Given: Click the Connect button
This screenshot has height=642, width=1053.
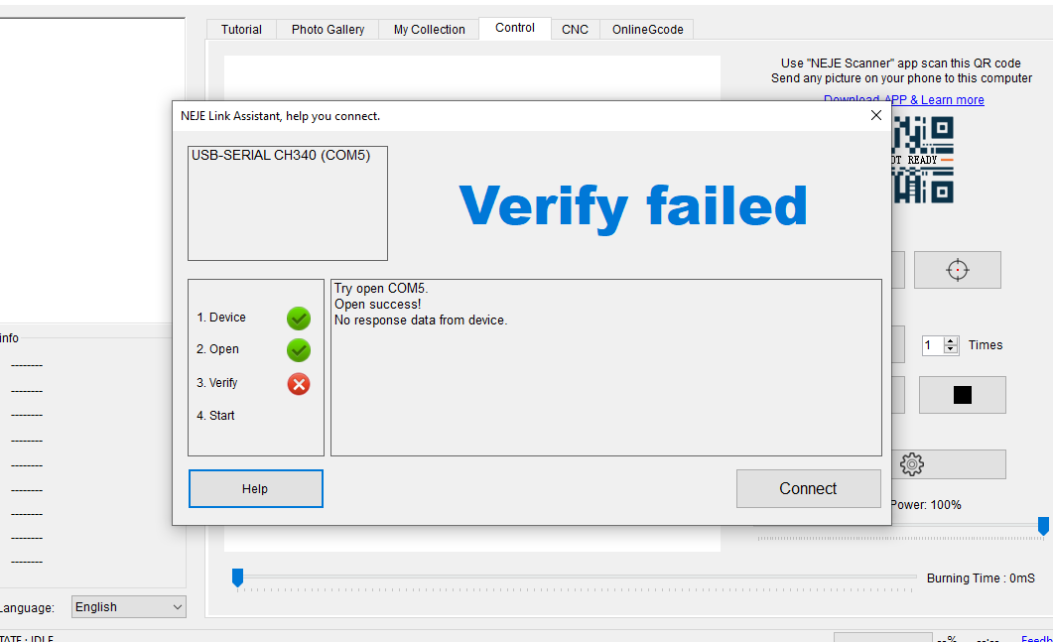Looking at the screenshot, I should coord(808,488).
